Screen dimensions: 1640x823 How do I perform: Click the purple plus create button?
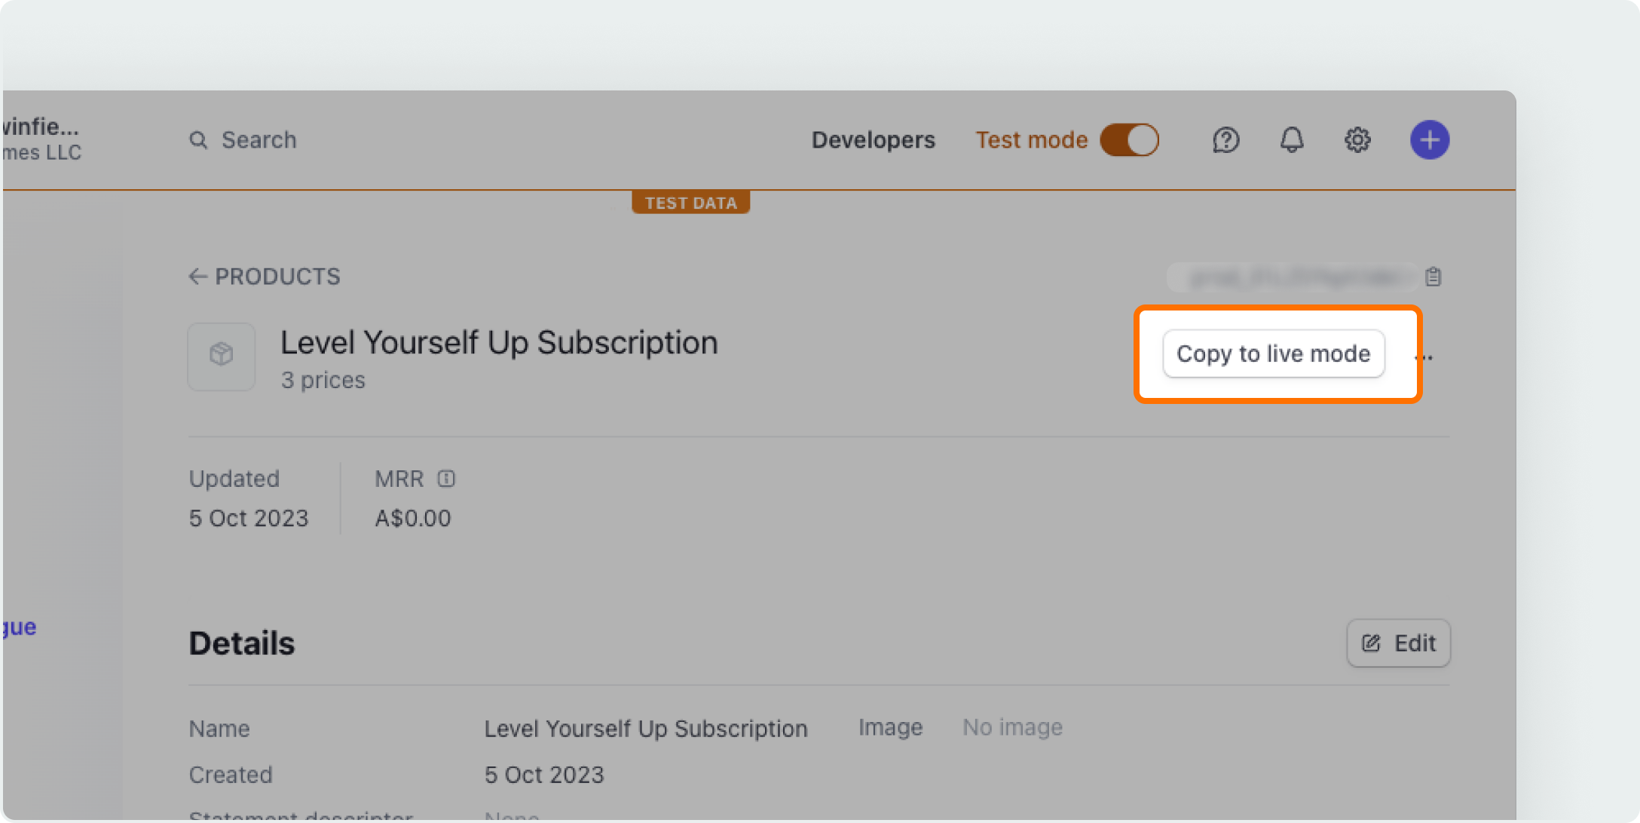(x=1429, y=140)
